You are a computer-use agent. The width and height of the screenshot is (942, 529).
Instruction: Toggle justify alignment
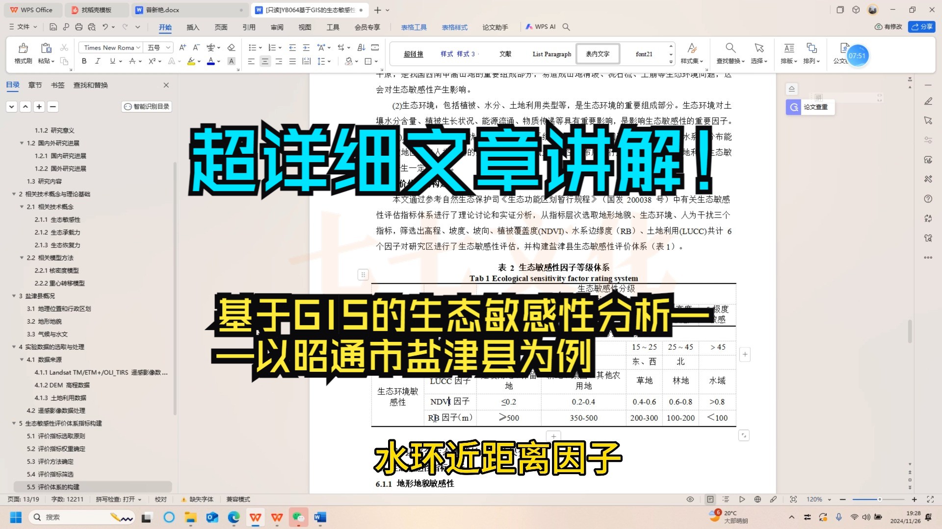coord(292,61)
